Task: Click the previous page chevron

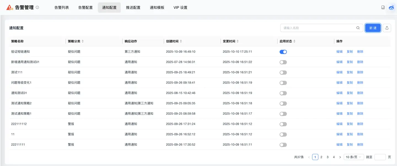Action: click(309, 157)
